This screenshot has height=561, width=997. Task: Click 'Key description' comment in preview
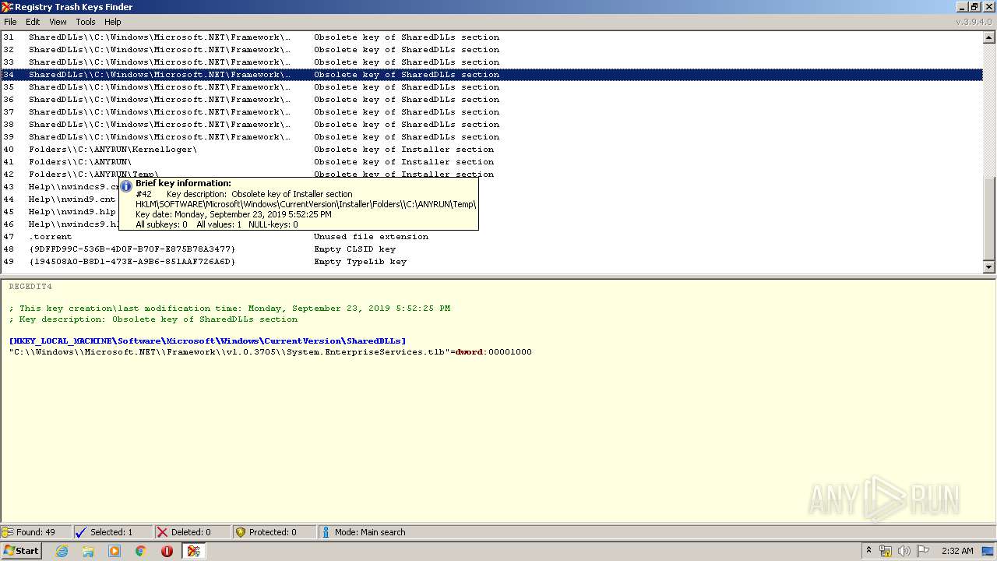(x=153, y=319)
